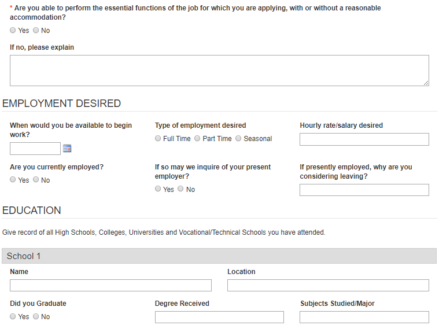Click the reason for leaving field
Screen dimensions: 439x329
(x=364, y=190)
